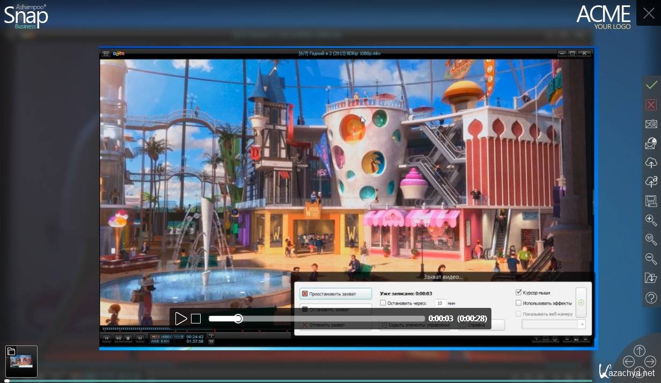Click the red X discard icon
The height and width of the screenshot is (383, 661).
tap(651, 105)
